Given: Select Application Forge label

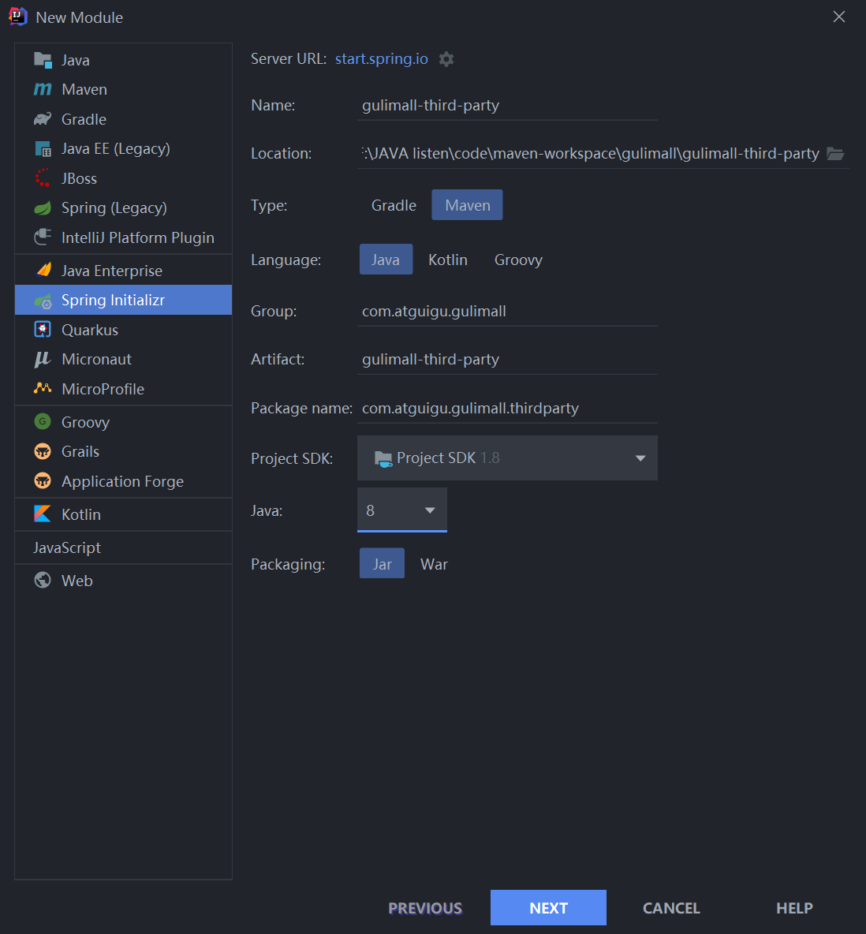Looking at the screenshot, I should 123,481.
